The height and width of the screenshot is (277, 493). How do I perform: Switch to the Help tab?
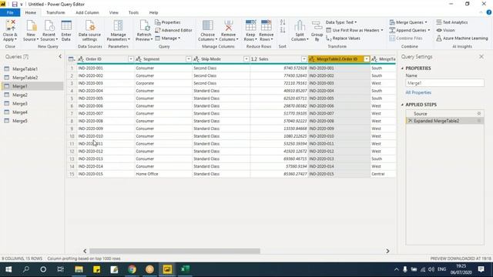(x=153, y=12)
